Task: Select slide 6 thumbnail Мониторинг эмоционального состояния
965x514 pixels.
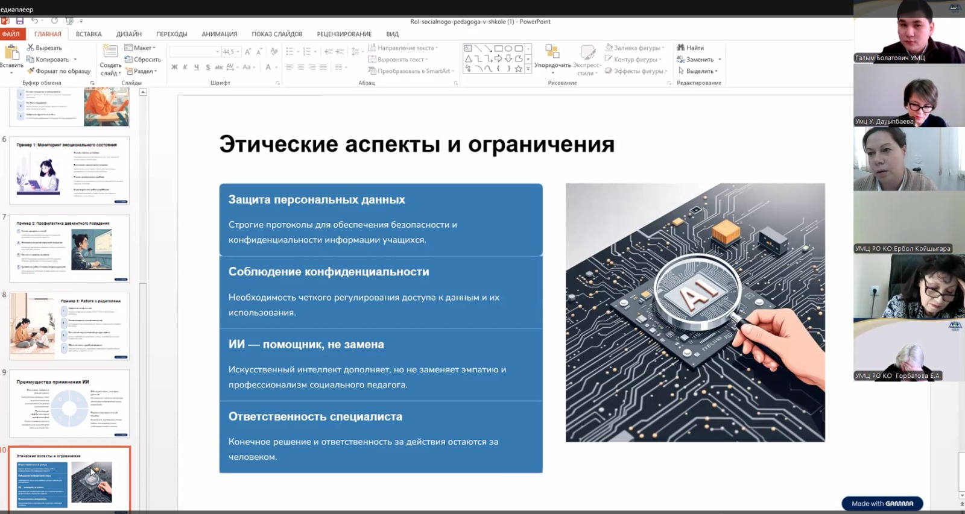Action: (69, 171)
